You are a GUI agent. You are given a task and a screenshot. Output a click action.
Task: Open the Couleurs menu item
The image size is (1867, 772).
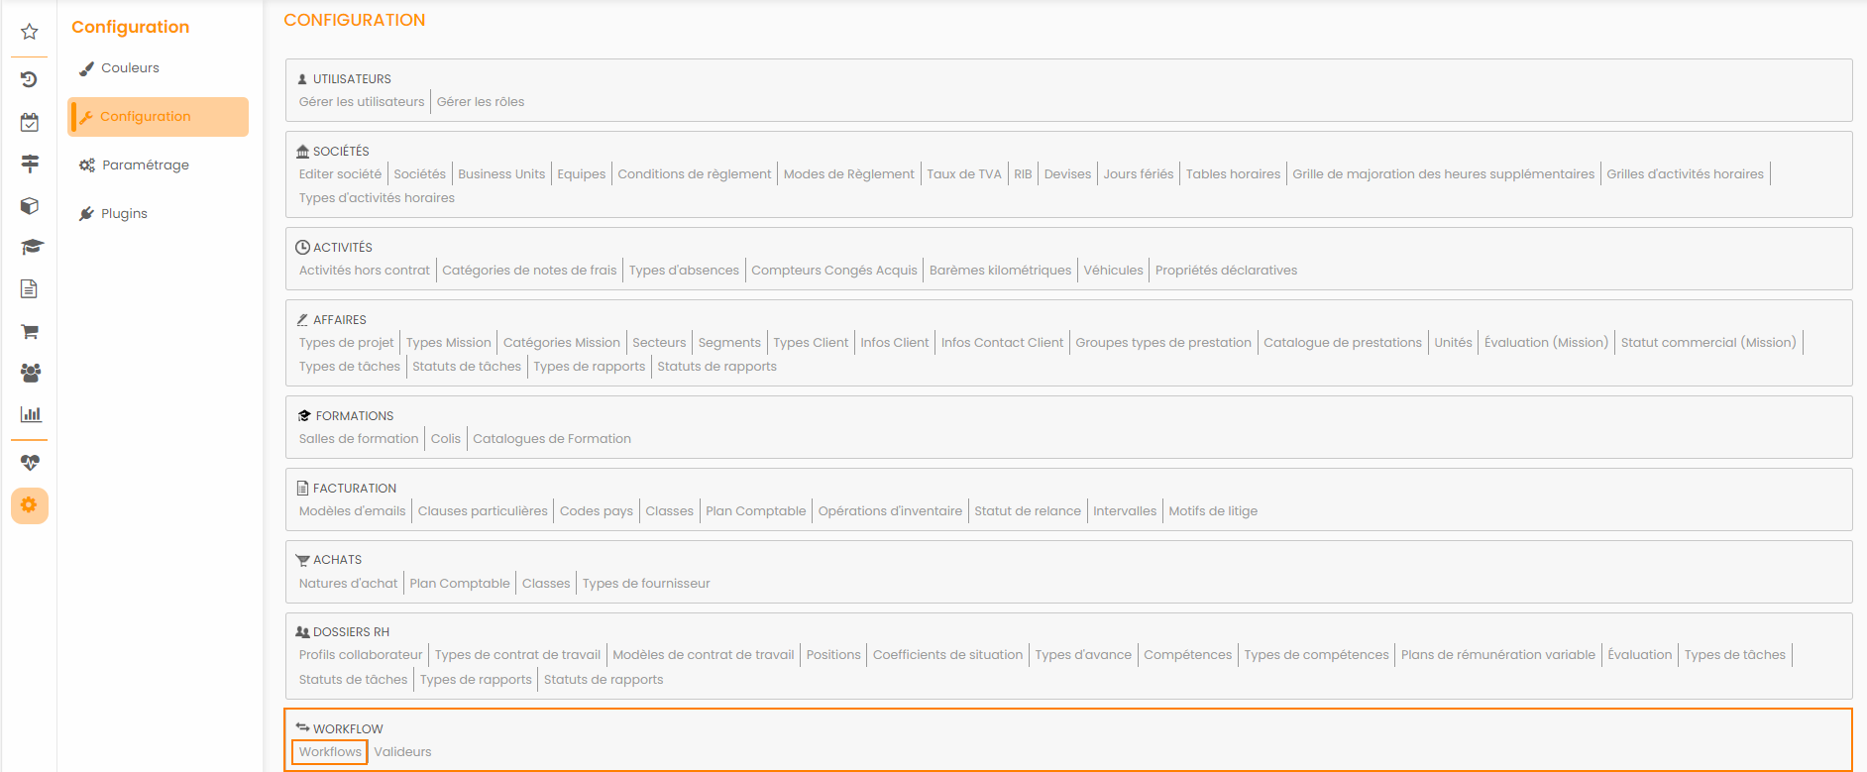coord(130,68)
